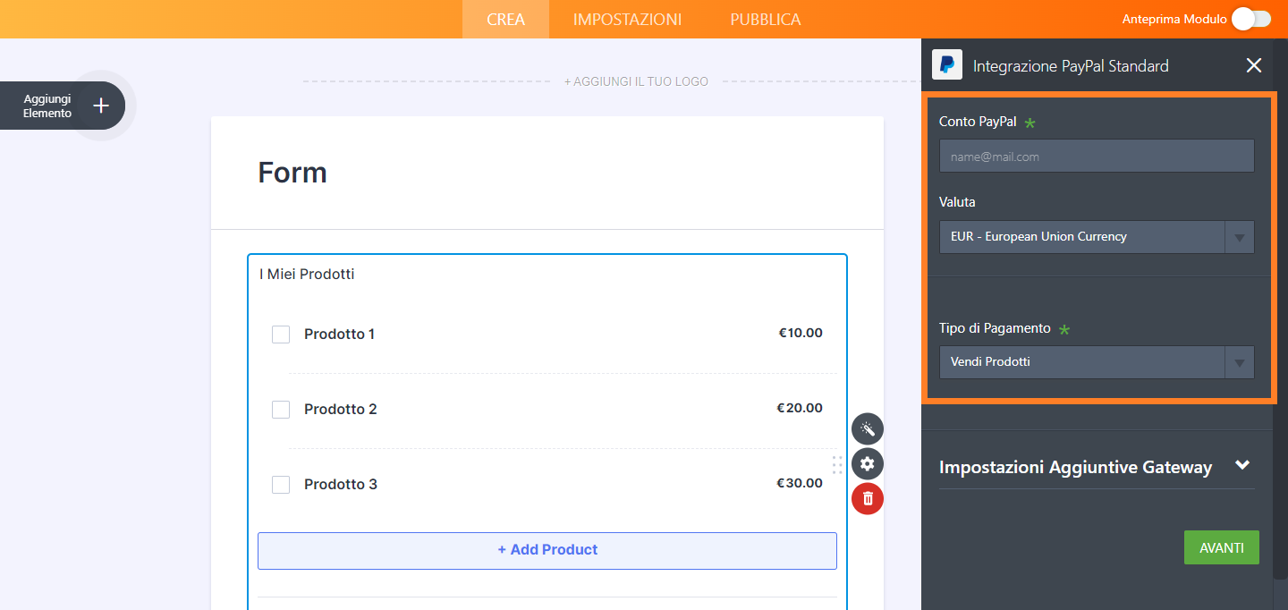
Task: Switch to the CREA tab
Action: tap(505, 19)
